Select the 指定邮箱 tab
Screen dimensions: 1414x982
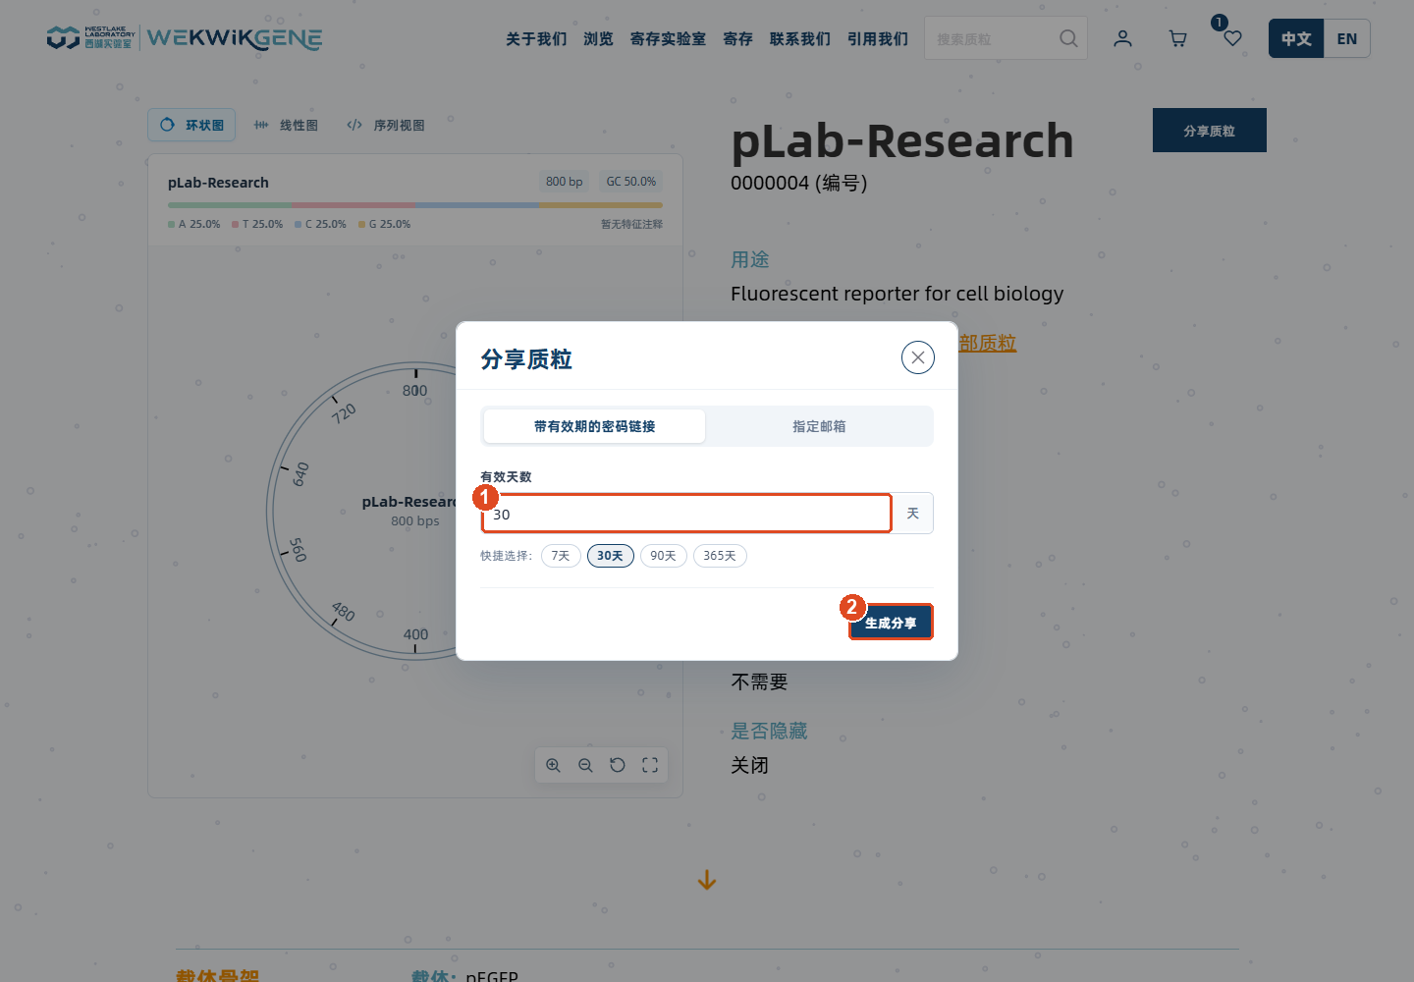(819, 426)
